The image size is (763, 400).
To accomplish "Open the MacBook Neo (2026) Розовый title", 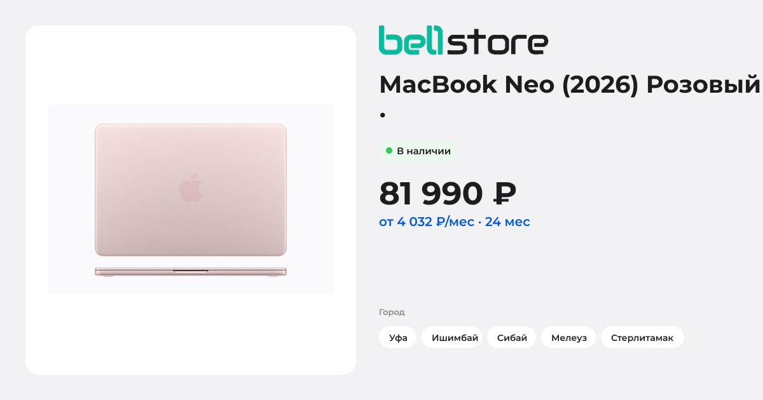I will click(x=570, y=85).
